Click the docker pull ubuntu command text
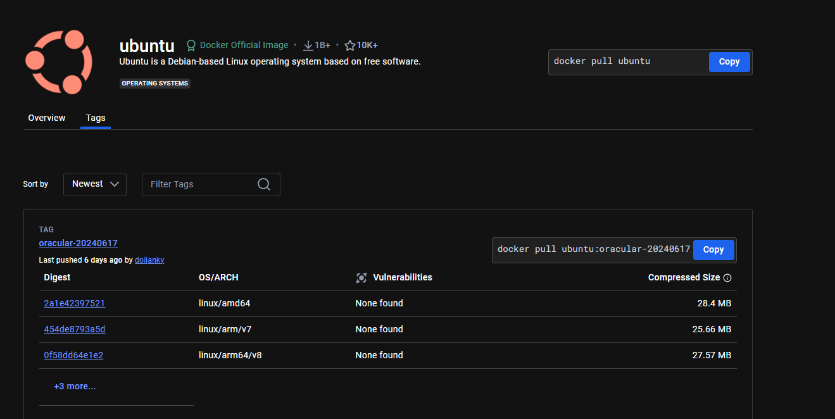Image resolution: width=835 pixels, height=419 pixels. click(602, 61)
